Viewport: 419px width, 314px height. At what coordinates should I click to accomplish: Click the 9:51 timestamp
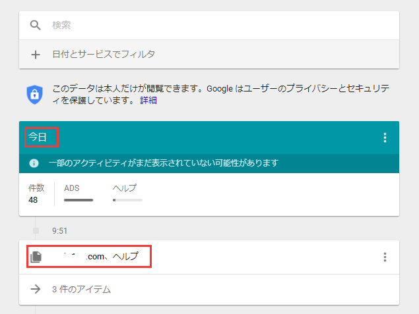click(x=60, y=231)
